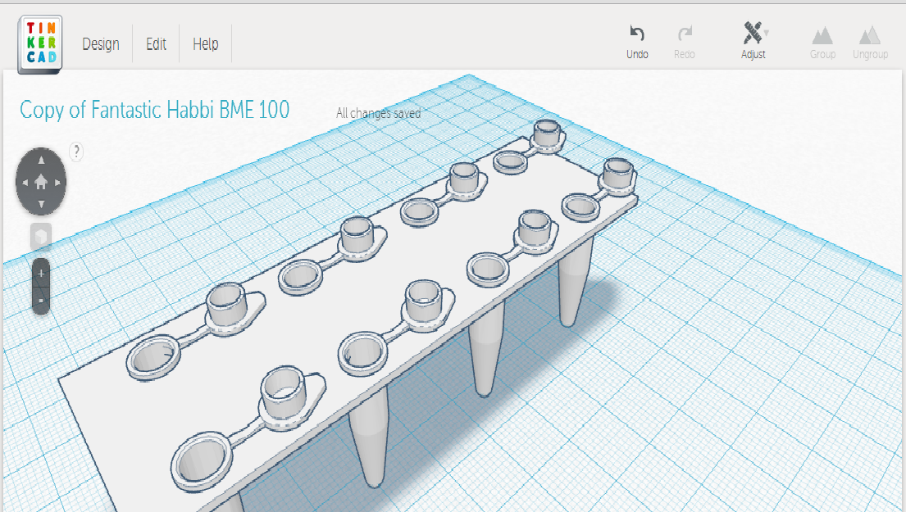Zoom out with the minus button
The width and height of the screenshot is (906, 512).
click(x=41, y=300)
